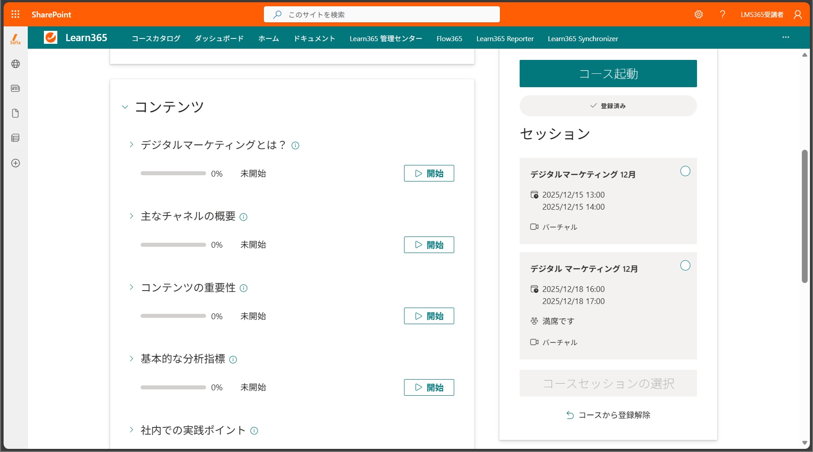Open the news icon in left rail
Image resolution: width=813 pixels, height=452 pixels.
(15, 89)
